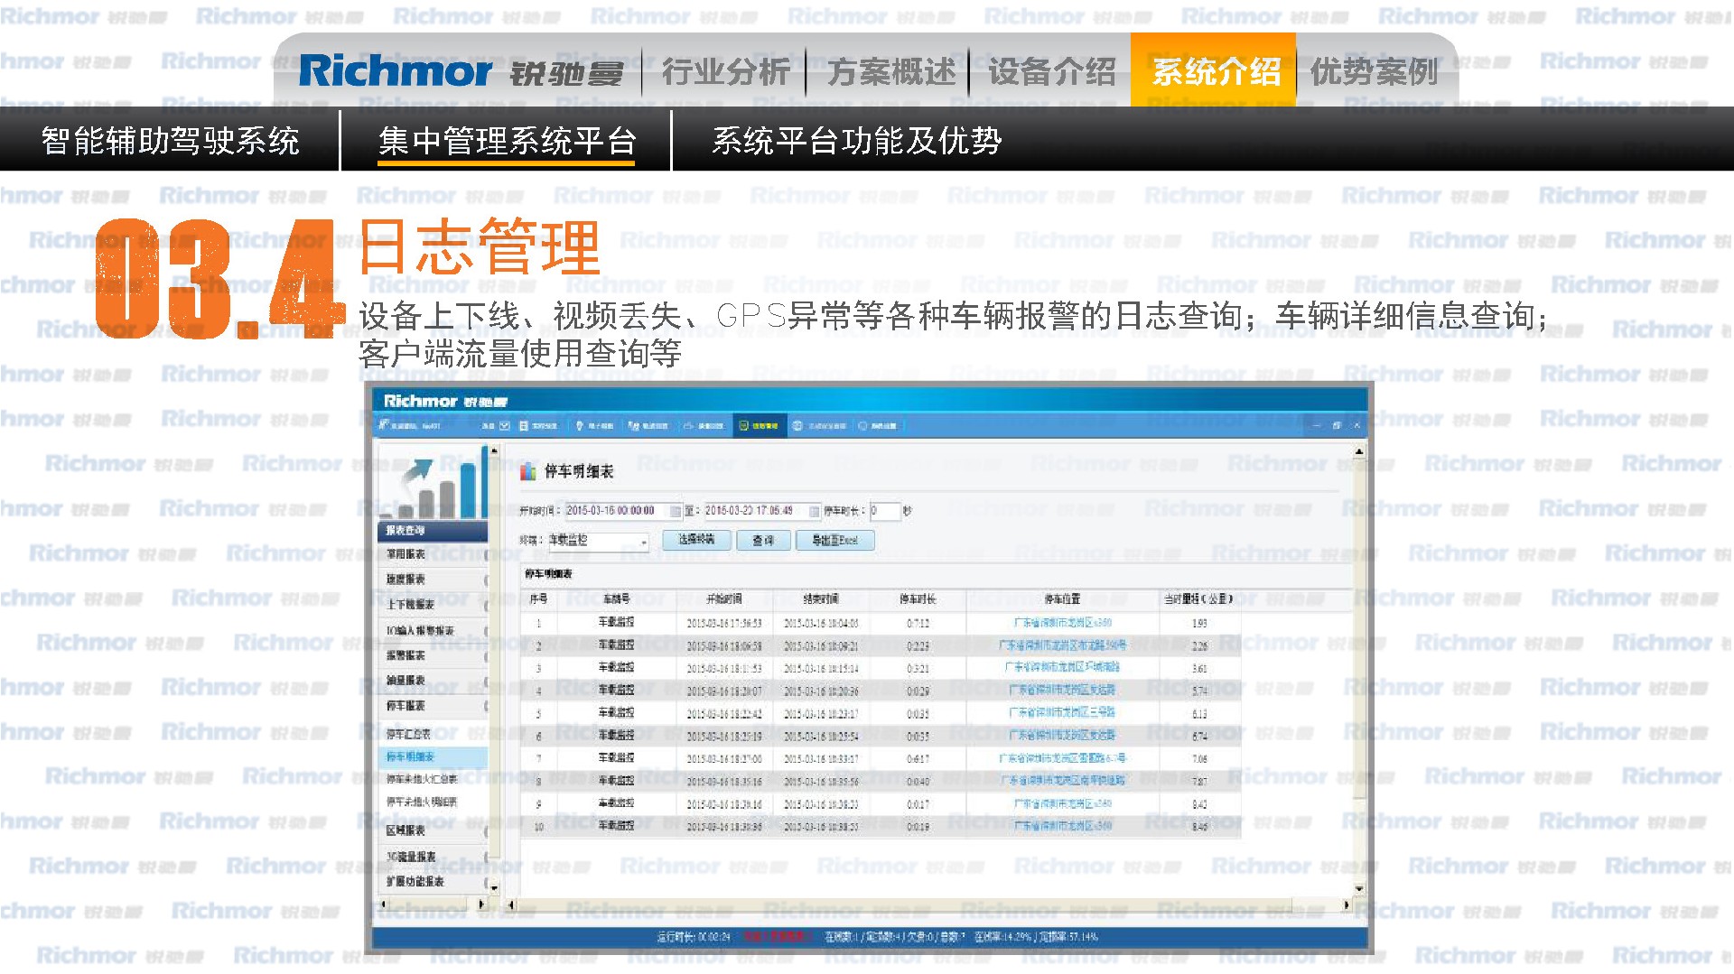Expand 油量报表 in sidebar
This screenshot has height=974, width=1734.
[x=433, y=681]
